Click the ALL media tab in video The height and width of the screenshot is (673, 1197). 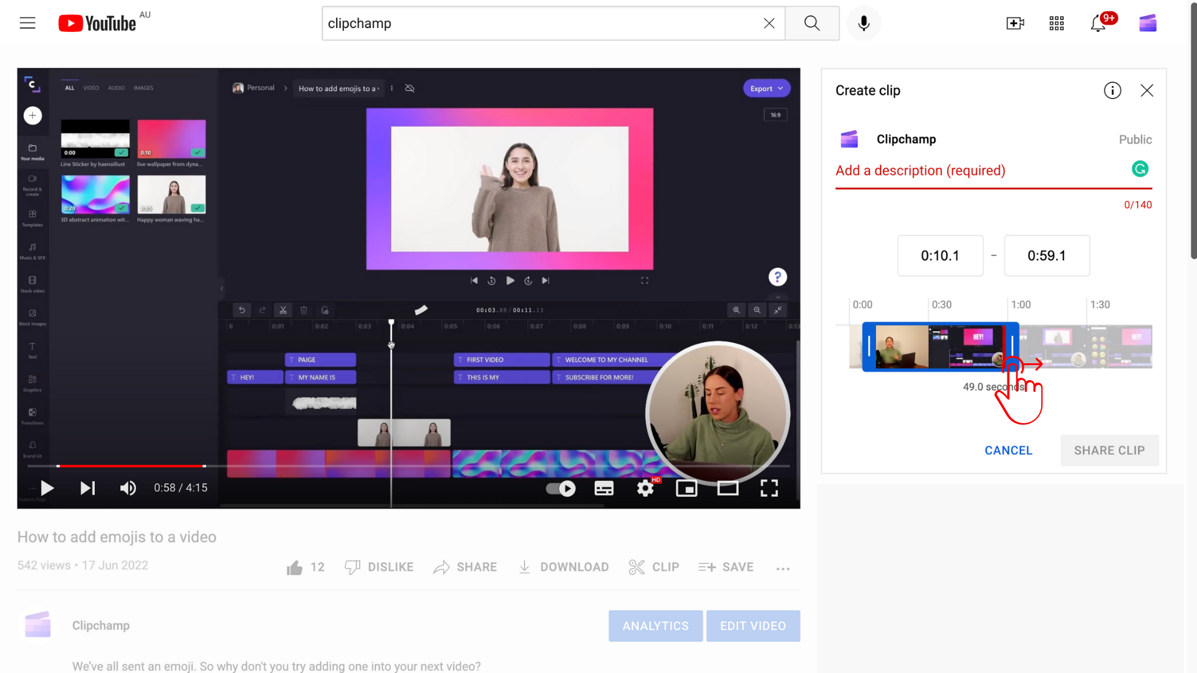pos(70,88)
